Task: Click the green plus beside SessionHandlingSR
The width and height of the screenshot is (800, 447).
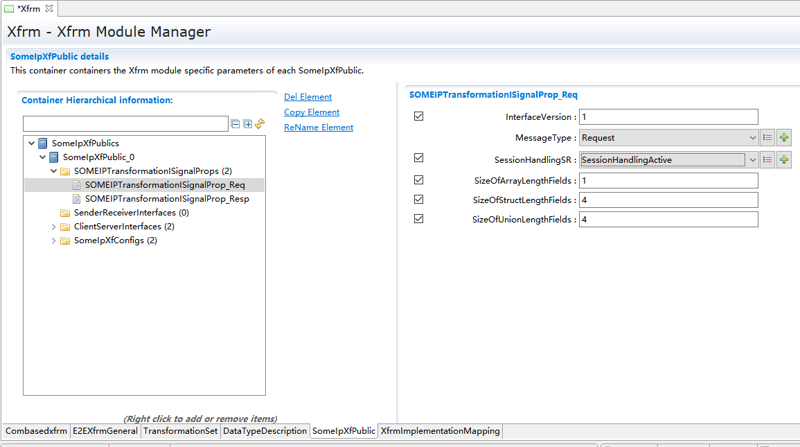Action: 784,160
